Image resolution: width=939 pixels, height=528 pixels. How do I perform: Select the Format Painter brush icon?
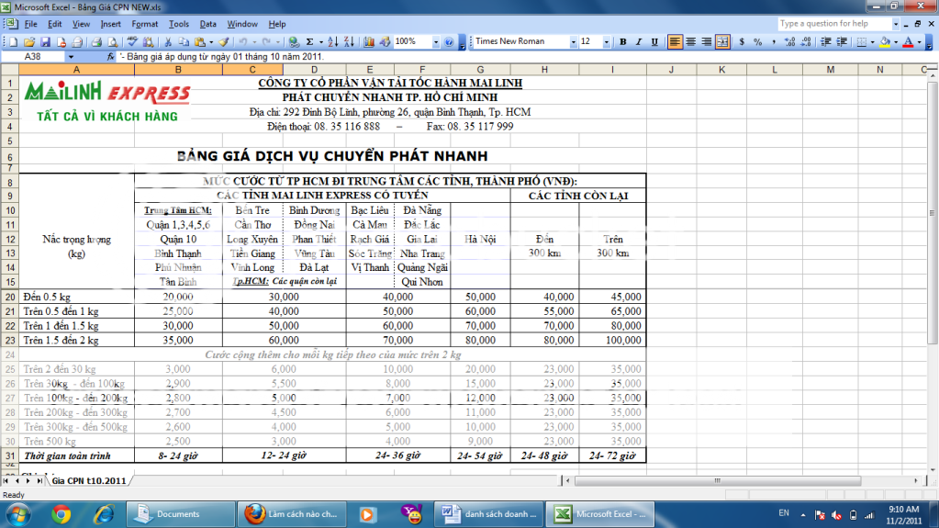223,42
